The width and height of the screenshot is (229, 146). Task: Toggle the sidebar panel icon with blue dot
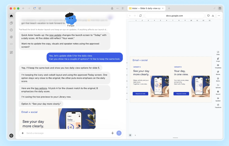34,8
